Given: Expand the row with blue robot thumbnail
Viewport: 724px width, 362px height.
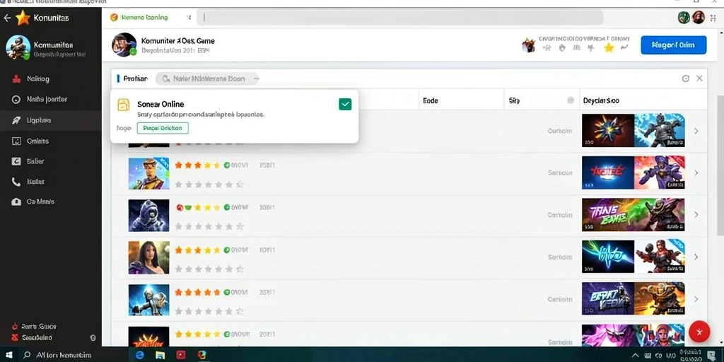Looking at the screenshot, I should [696, 131].
